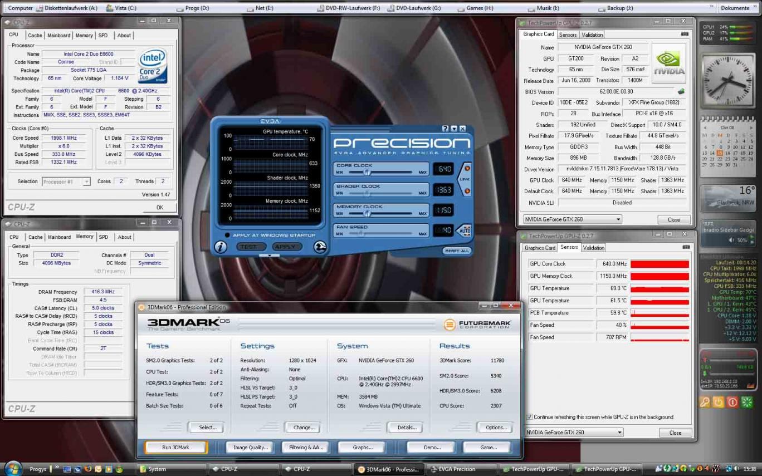Screen dimensions: 762x476
Task: Click the Select... button in 3DMark06
Action: 207,428
